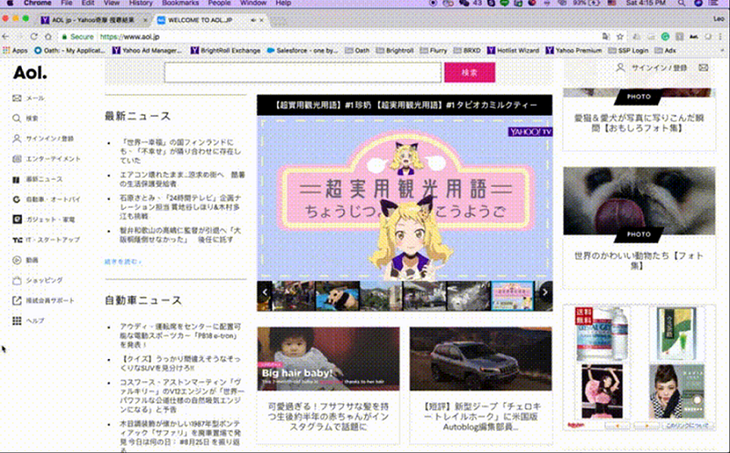Image resolution: width=730 pixels, height=453 pixels.
Task: Open IT・スタートアップ TechCrunch icon
Action: (16, 240)
